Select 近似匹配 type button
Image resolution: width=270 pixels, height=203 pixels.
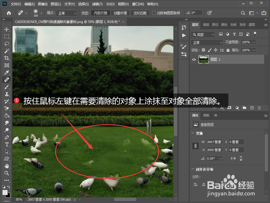click(140, 13)
